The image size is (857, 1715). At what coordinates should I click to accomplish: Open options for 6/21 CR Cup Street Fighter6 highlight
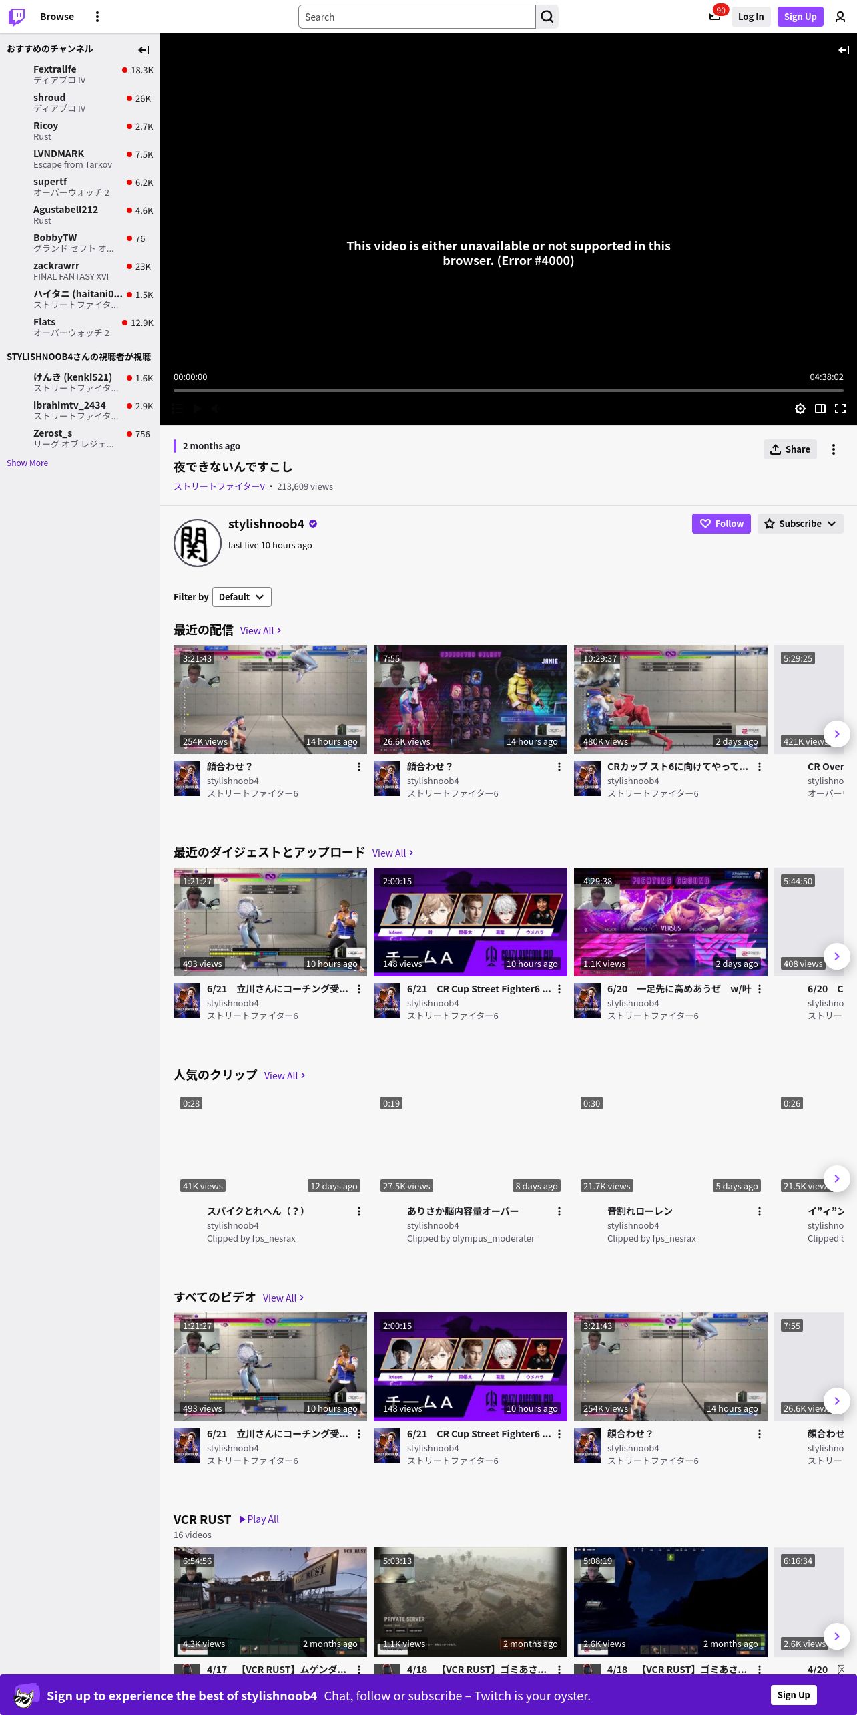click(559, 989)
